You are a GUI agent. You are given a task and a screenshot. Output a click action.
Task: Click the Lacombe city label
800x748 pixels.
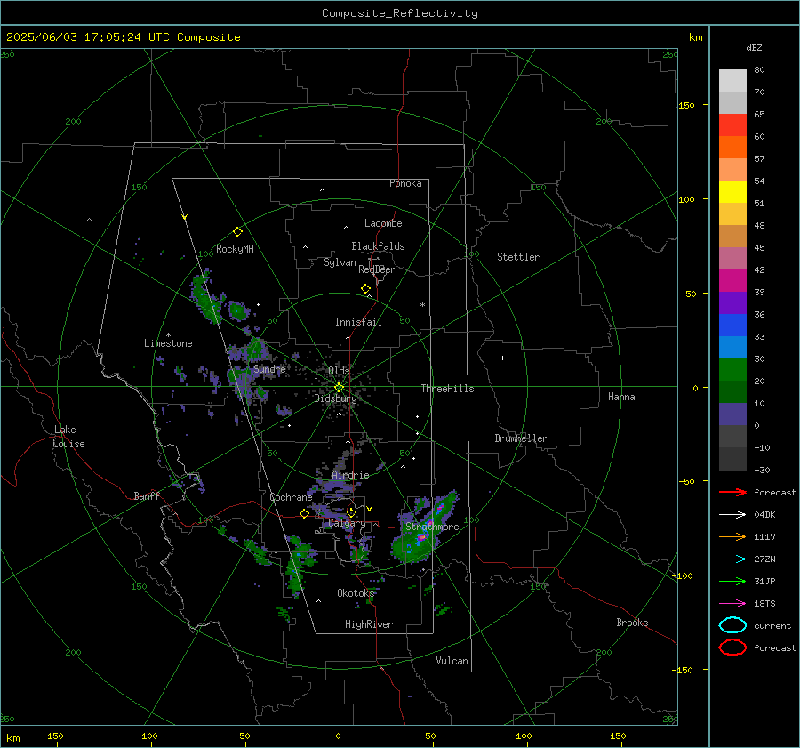click(x=383, y=223)
